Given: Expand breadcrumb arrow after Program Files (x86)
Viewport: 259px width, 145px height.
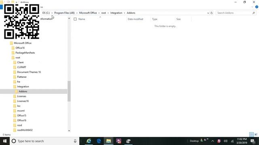Looking at the screenshot, I should [77, 13].
